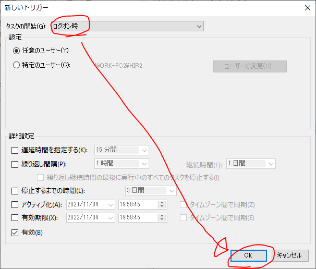The height and width of the screenshot is (269, 316).
Task: Uncheck the 有効(B) checkbox
Action: point(15,233)
